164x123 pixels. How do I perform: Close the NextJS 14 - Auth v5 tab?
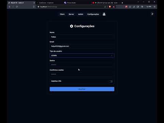(34, 3)
